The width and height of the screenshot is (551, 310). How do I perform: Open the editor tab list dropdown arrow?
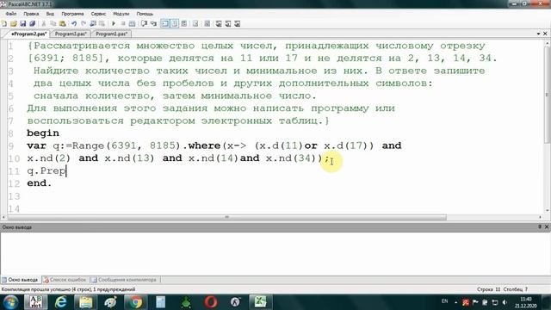click(538, 34)
